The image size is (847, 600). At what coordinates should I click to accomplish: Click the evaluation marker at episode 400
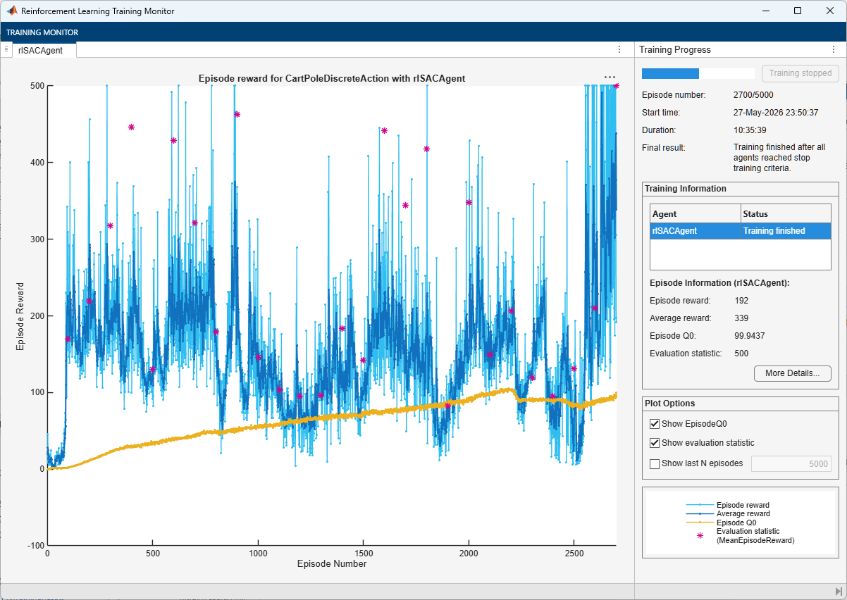131,127
